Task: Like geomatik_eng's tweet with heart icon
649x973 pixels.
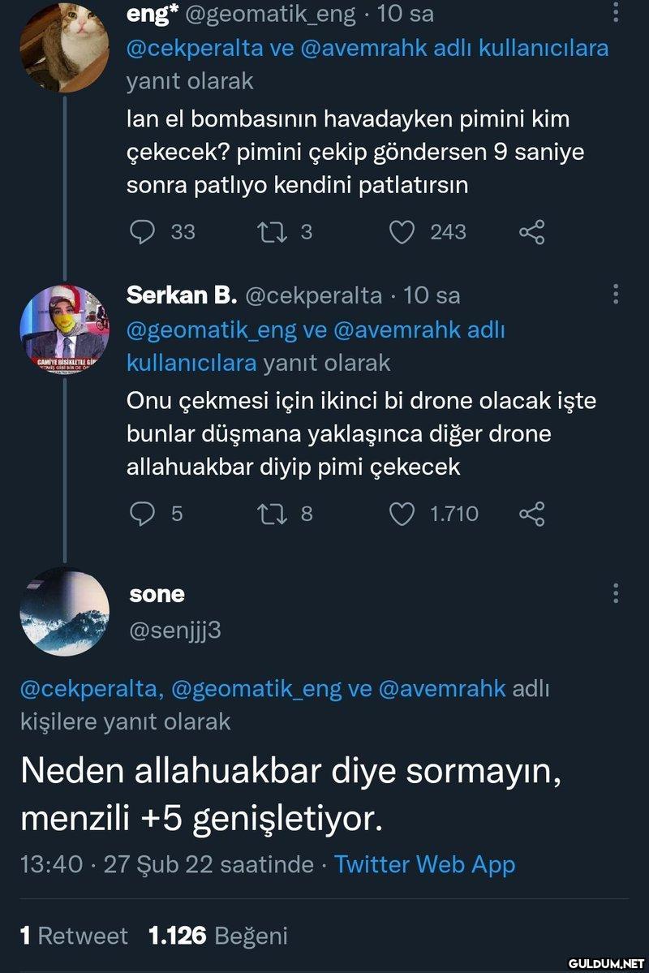Action: pos(402,232)
